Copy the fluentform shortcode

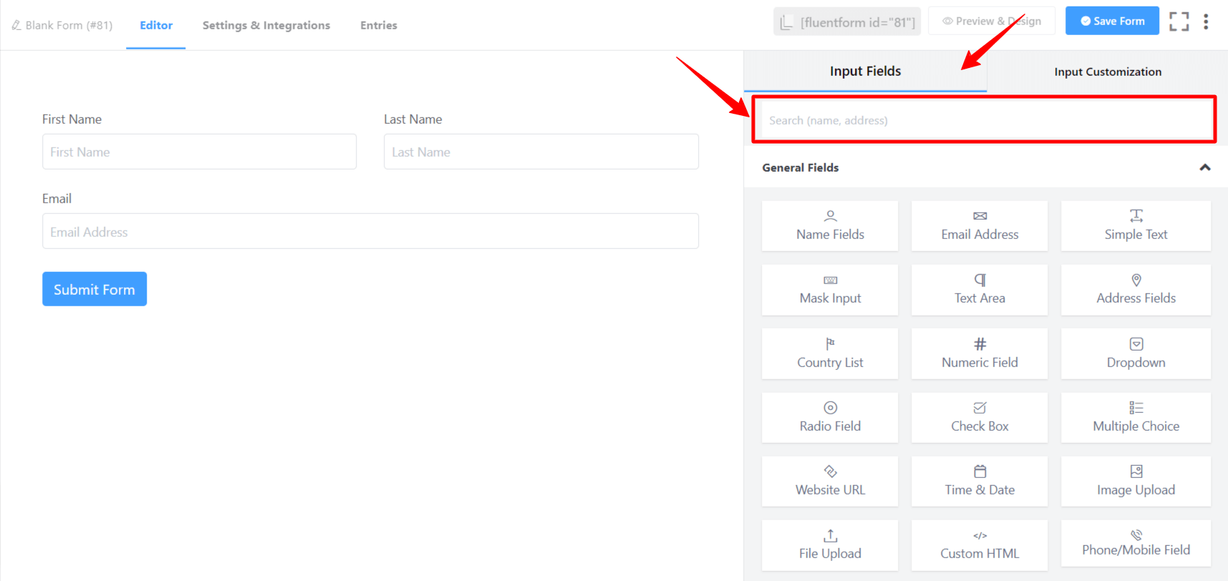[x=847, y=21]
